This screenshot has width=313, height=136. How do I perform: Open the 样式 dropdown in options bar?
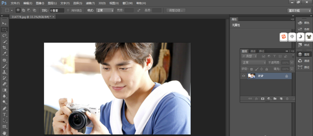tap(105, 10)
